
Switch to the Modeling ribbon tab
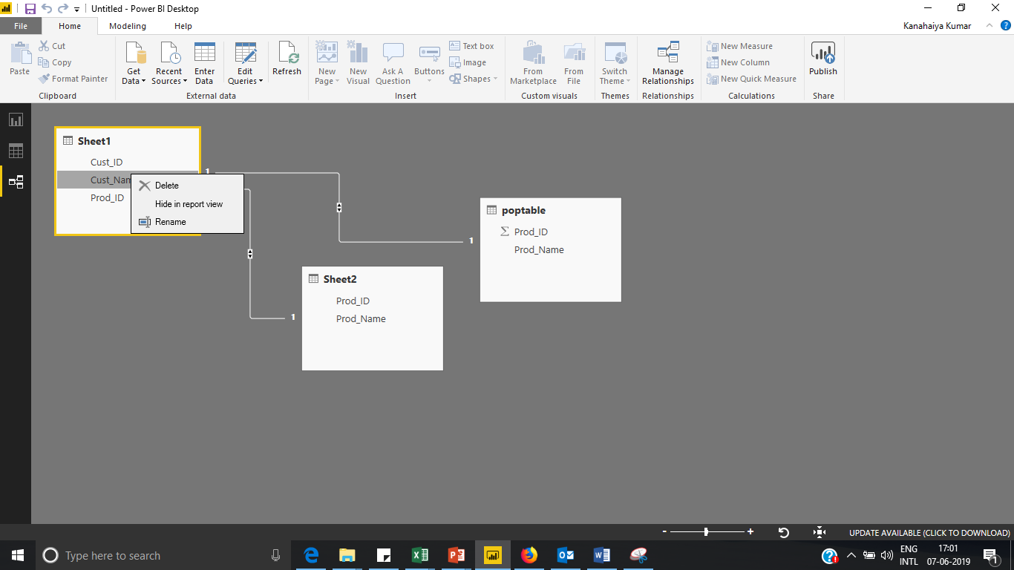(128, 26)
